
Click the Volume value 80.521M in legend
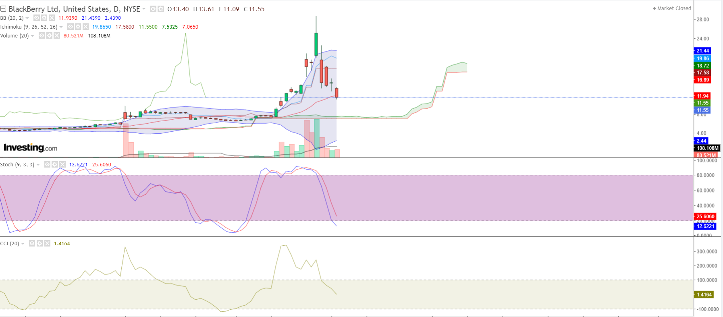point(73,36)
